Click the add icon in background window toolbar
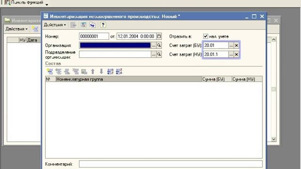This screenshot has width=301, height=169. click(x=35, y=29)
